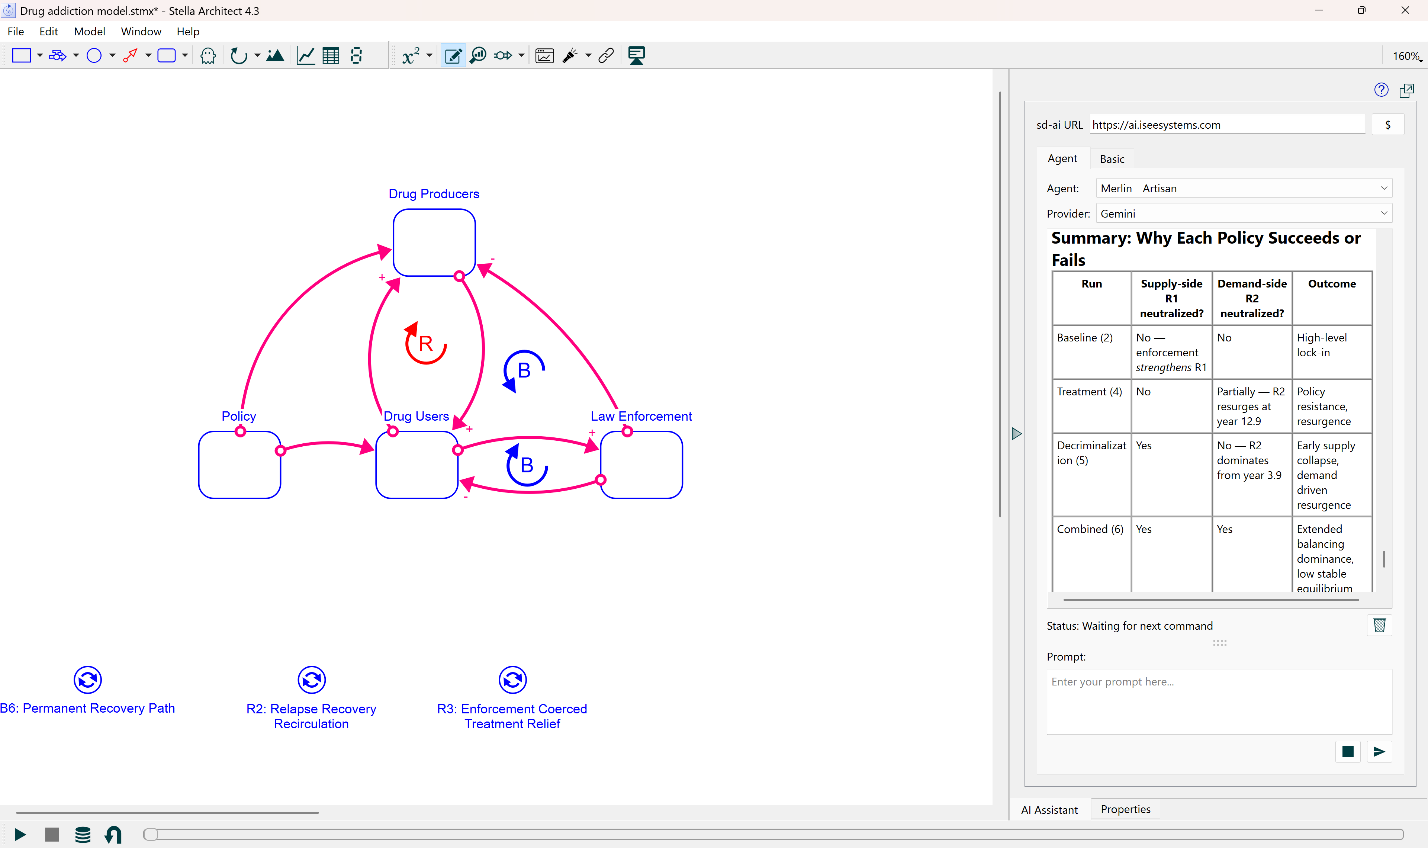Open Flow tool dropdown arrow
Viewport: 1428px width, 848px height.
click(x=76, y=55)
